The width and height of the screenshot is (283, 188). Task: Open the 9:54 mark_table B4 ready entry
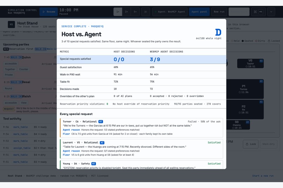tap(28, 134)
